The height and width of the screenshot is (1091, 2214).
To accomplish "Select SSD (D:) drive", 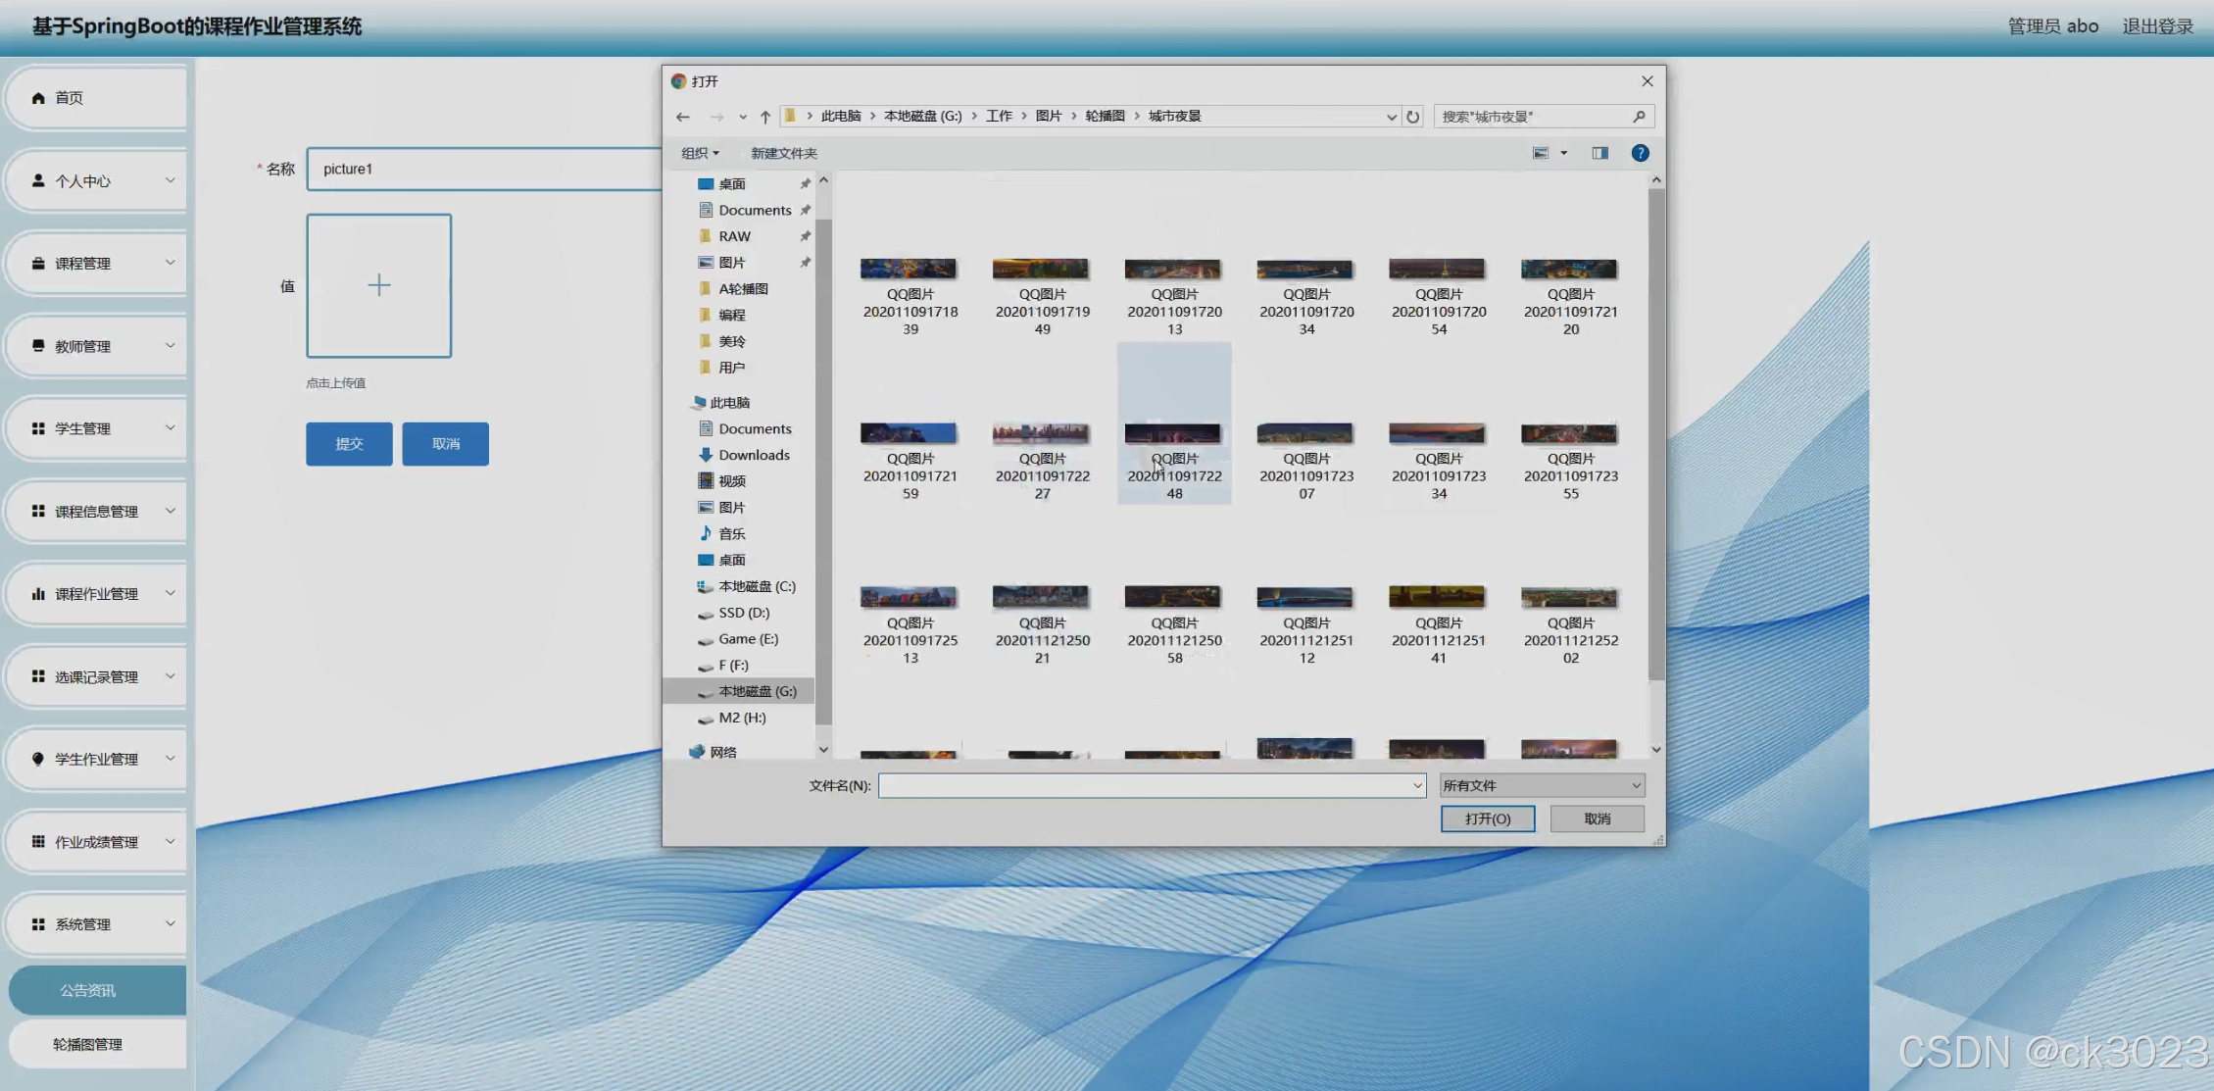I will 743,613.
